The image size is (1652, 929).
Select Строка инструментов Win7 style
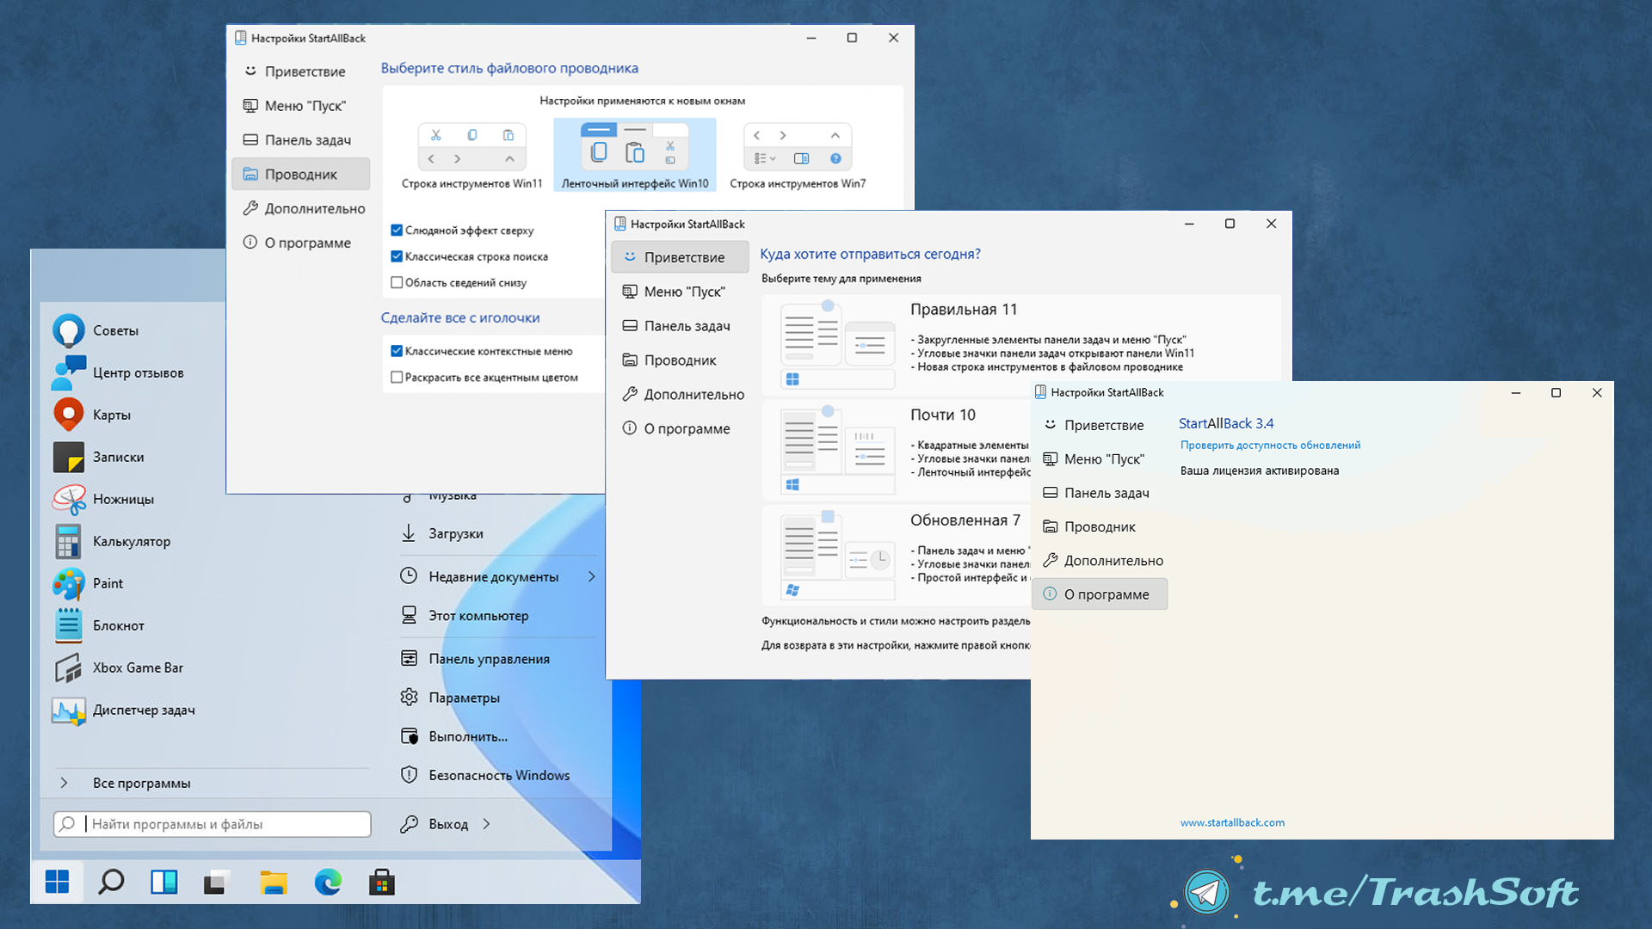798,155
